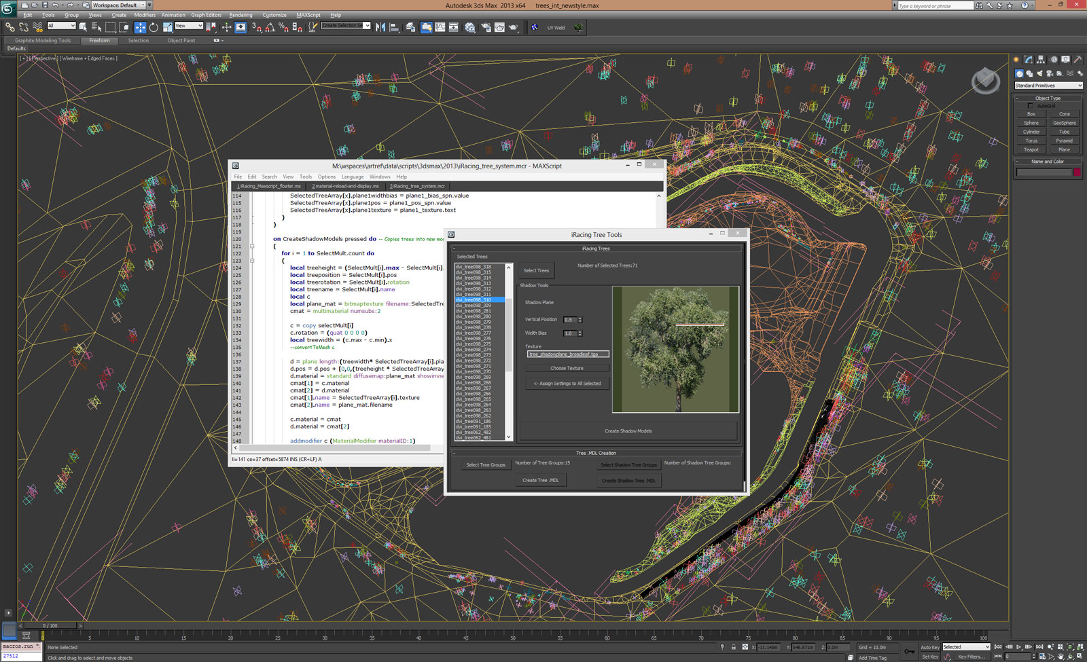1087x662 pixels.
Task: Click the 3ds Max application logo button
Action: (x=8, y=8)
